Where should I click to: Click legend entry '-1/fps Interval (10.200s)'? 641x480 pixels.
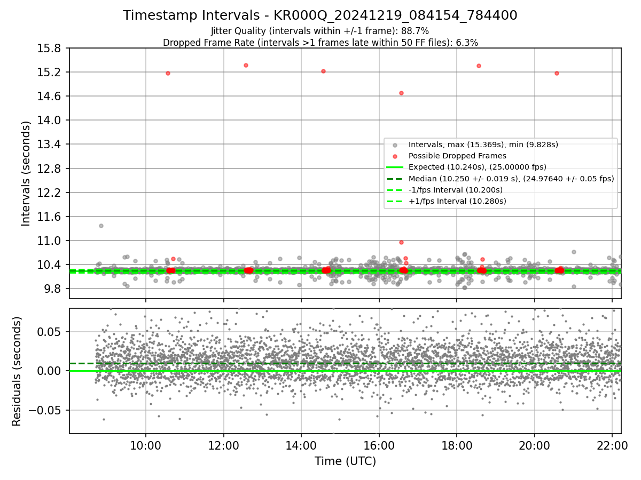click(x=456, y=190)
